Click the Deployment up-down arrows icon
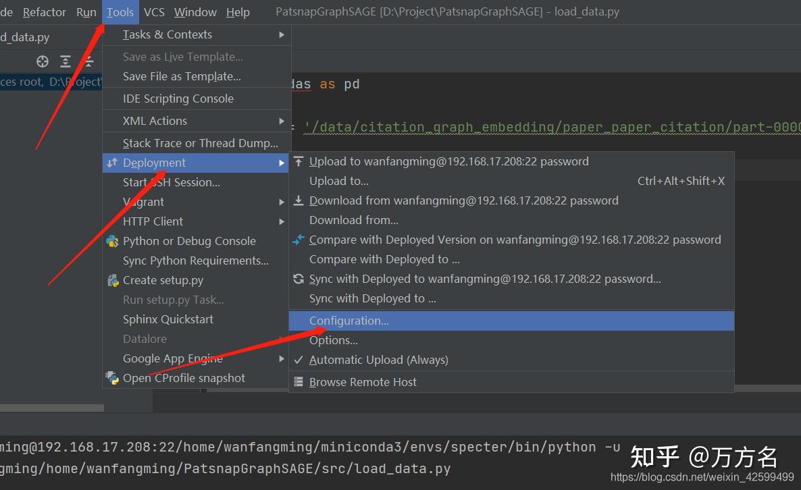Screen dimensions: 801x490 111,163
